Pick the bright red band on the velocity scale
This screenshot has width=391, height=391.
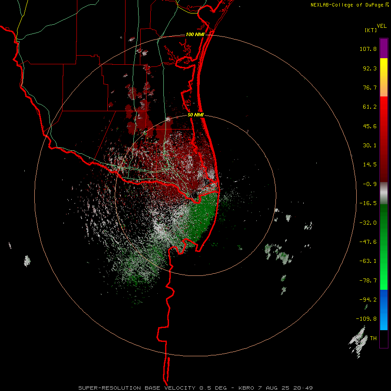tap(384, 139)
